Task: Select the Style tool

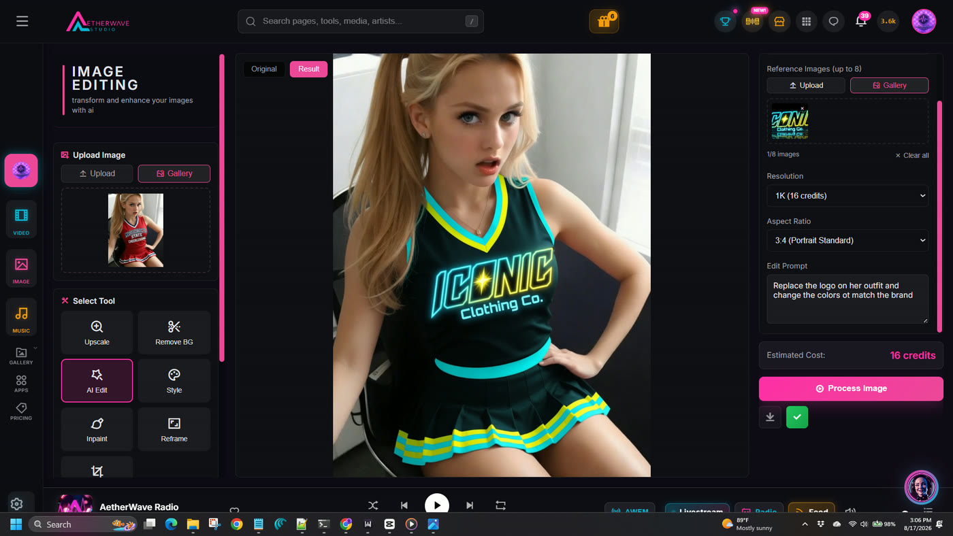Action: [x=174, y=381]
